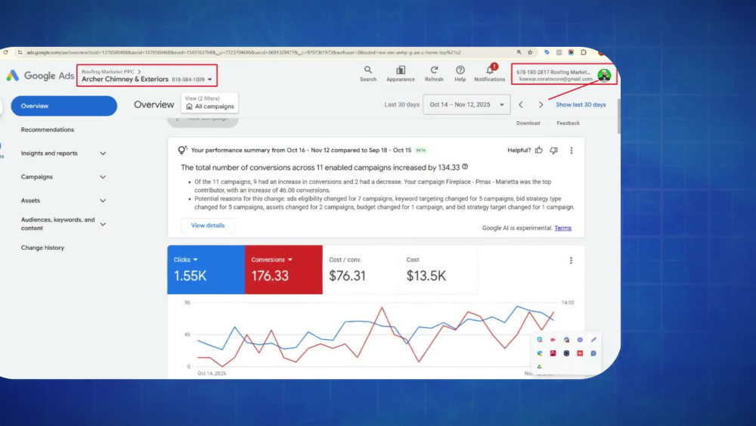Viewport: 756px width, 426px height.
Task: Click View details button
Action: point(208,225)
